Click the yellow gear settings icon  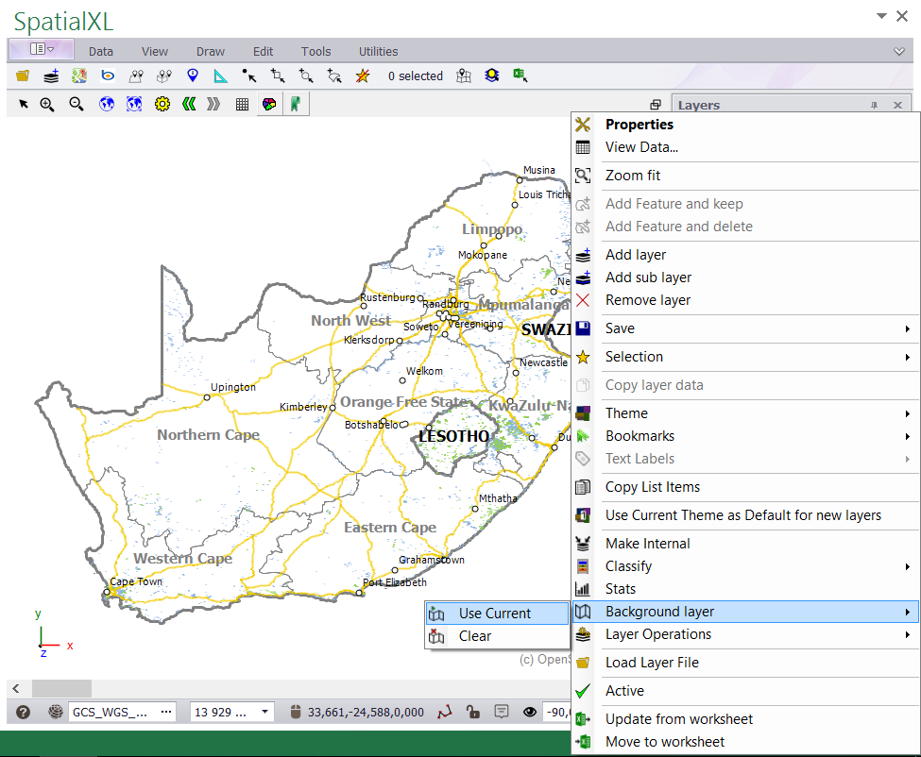point(162,105)
